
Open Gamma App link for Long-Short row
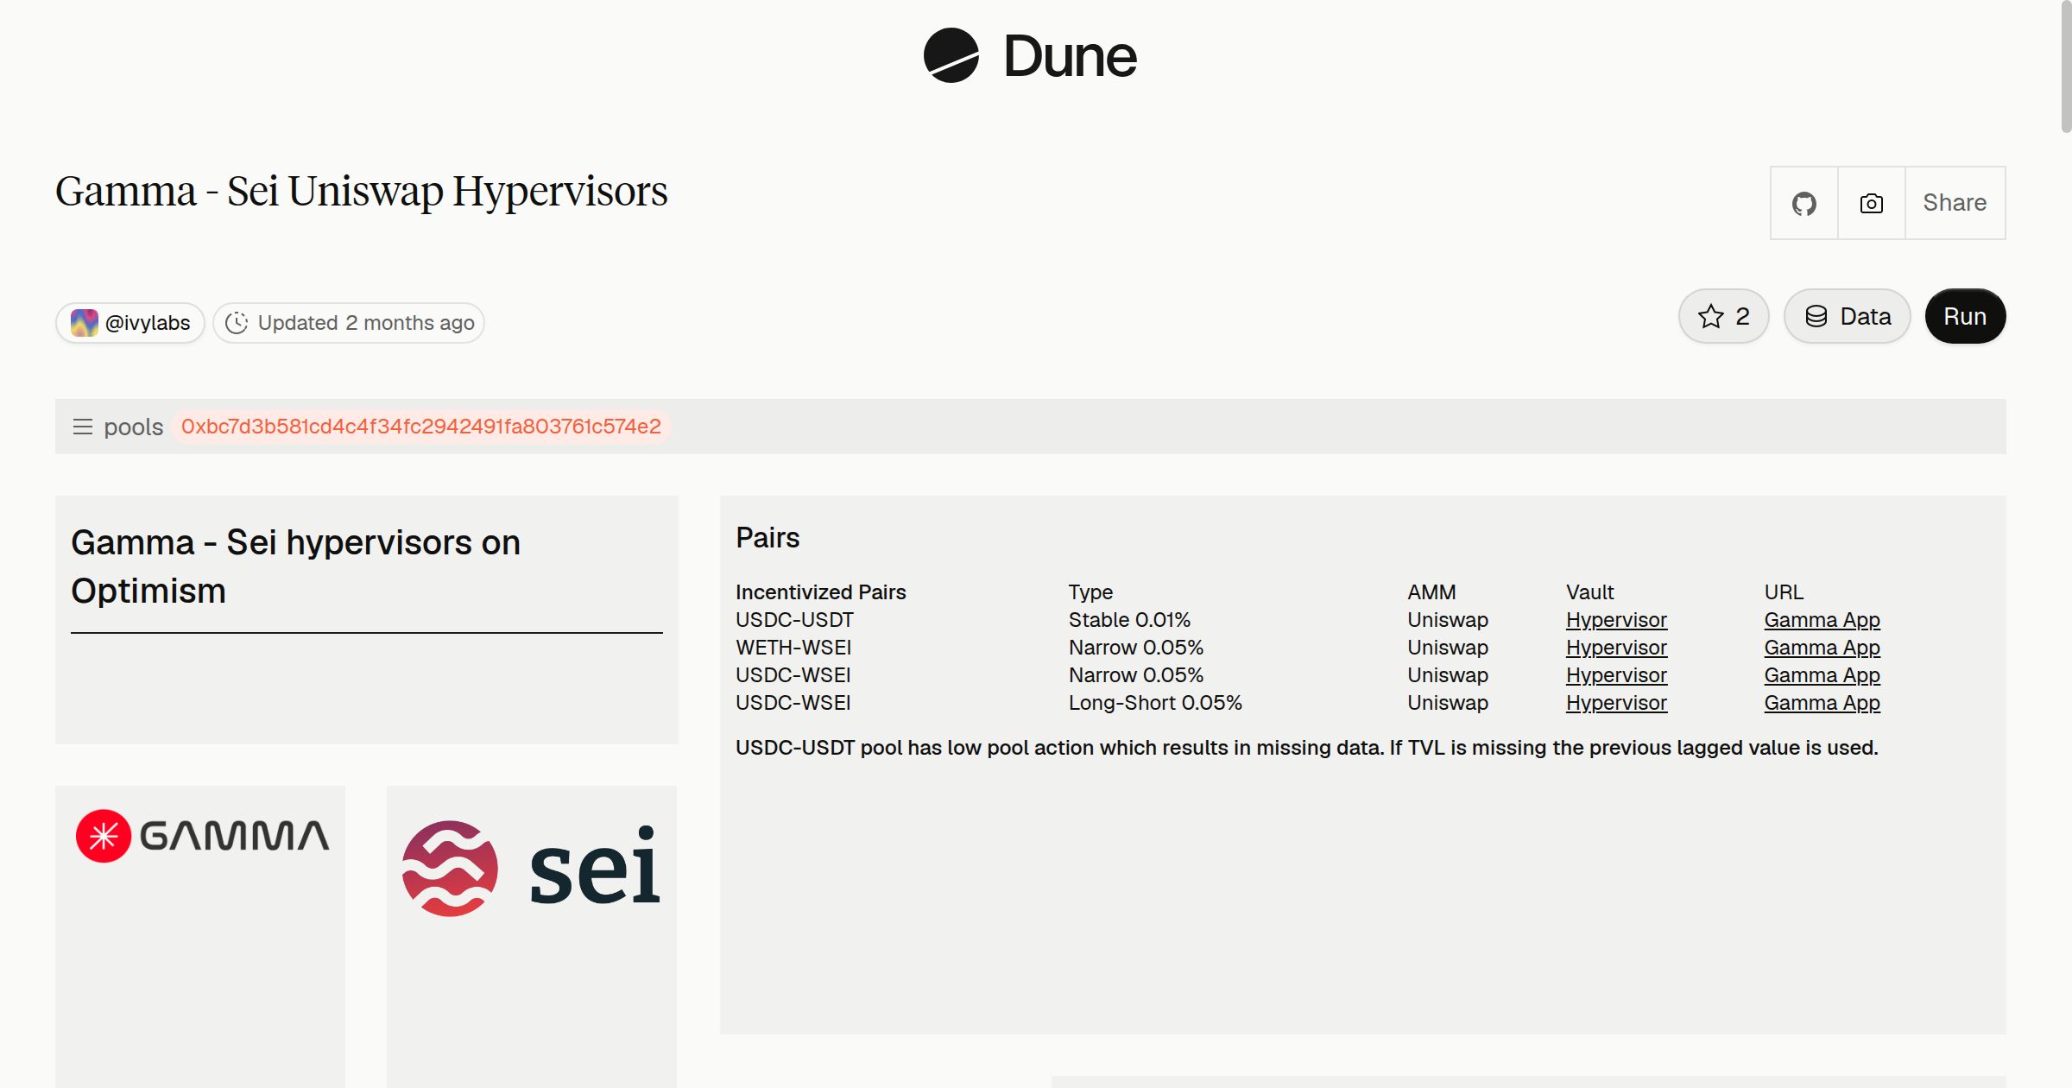1822,703
